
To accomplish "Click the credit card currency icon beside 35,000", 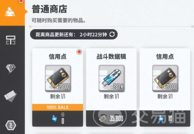I will point(103,118).
